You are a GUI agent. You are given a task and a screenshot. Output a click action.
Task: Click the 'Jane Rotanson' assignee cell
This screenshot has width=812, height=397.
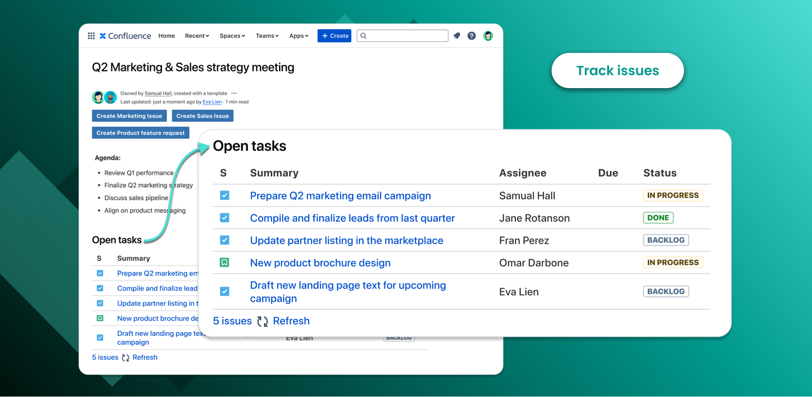(534, 218)
